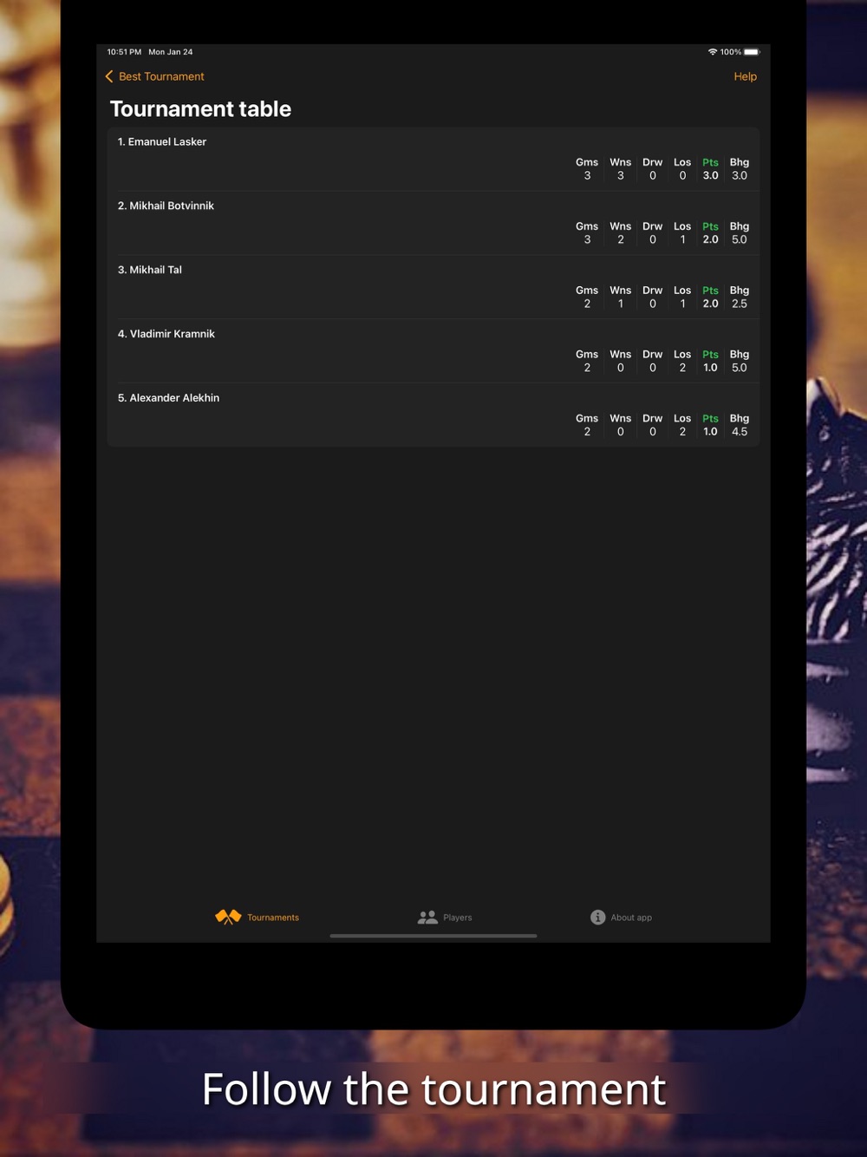Image resolution: width=867 pixels, height=1157 pixels.
Task: Tap the back chevron arrow icon
Action: [x=109, y=76]
